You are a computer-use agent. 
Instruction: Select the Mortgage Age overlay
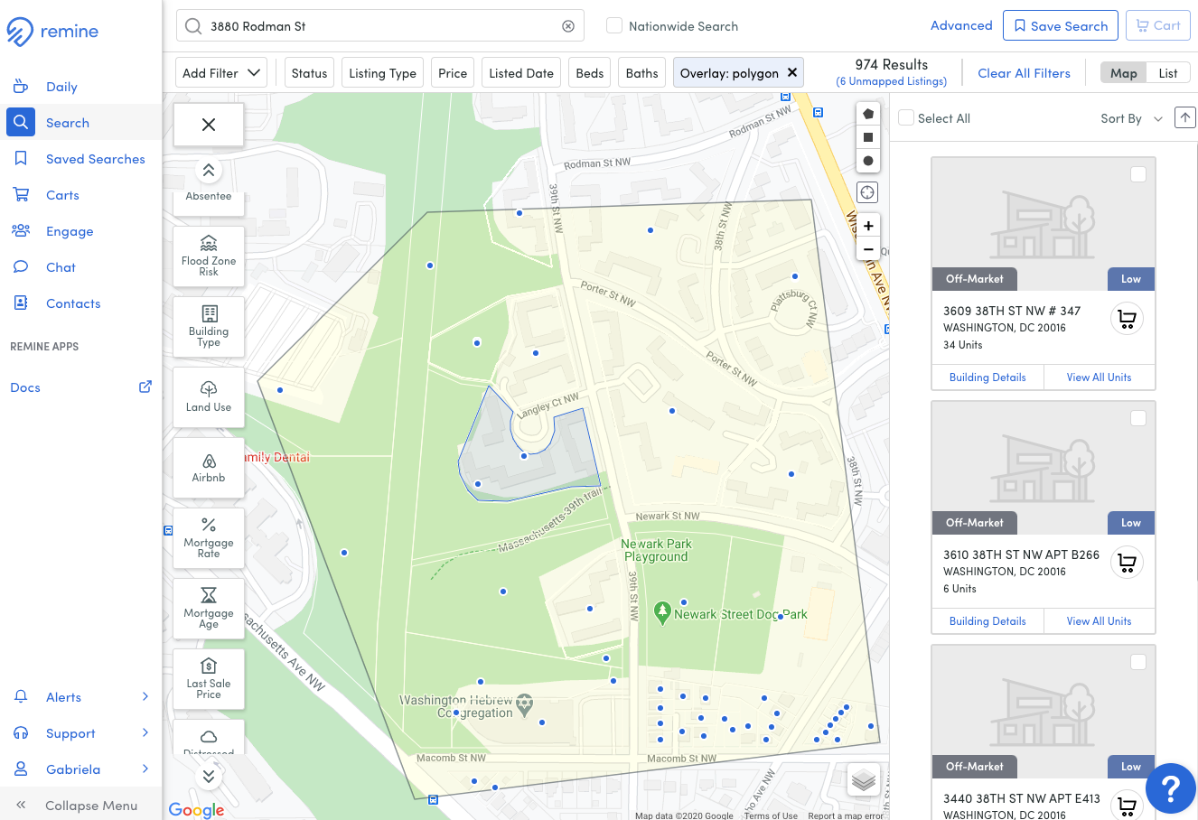coord(209,608)
